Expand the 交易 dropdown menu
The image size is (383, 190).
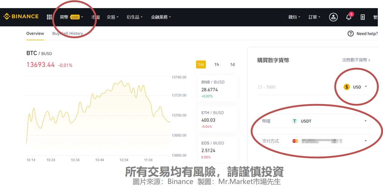coord(113,17)
